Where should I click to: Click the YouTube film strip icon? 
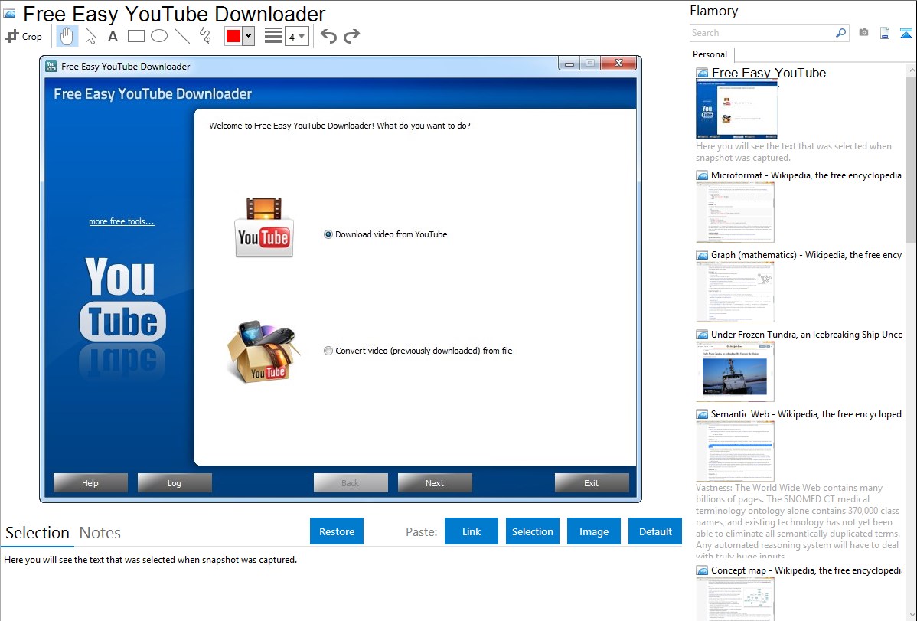(264, 227)
